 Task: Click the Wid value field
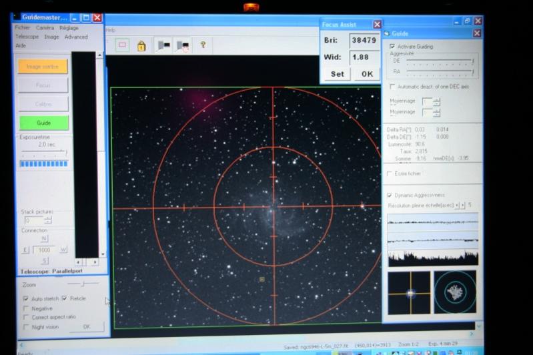[364, 57]
